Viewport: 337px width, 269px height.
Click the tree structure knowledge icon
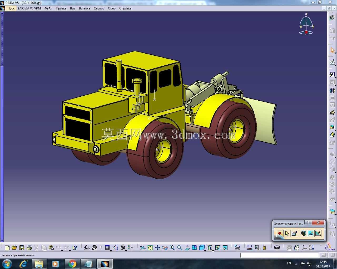click(115, 247)
